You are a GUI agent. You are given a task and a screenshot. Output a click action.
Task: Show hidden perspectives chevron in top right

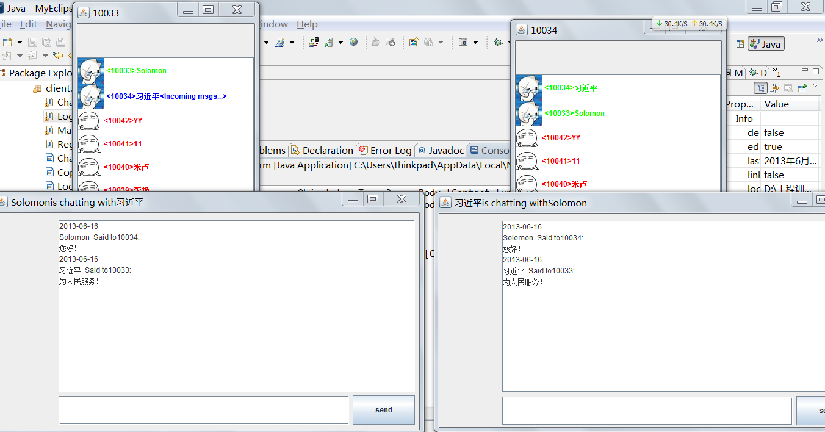820,40
